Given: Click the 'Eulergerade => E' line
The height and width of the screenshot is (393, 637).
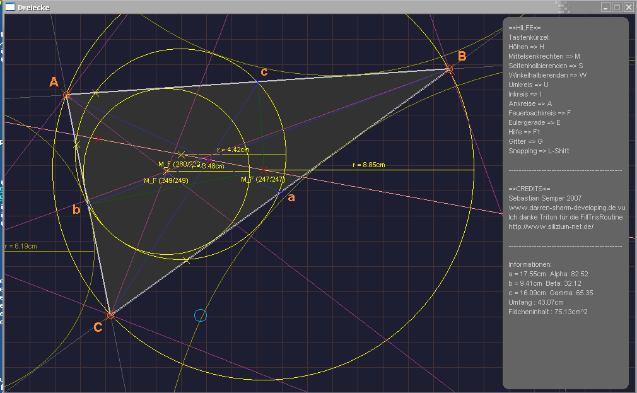Looking at the screenshot, I should [534, 122].
